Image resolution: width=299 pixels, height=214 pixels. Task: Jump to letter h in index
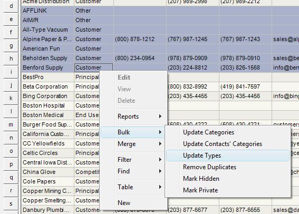(x=11, y=59)
